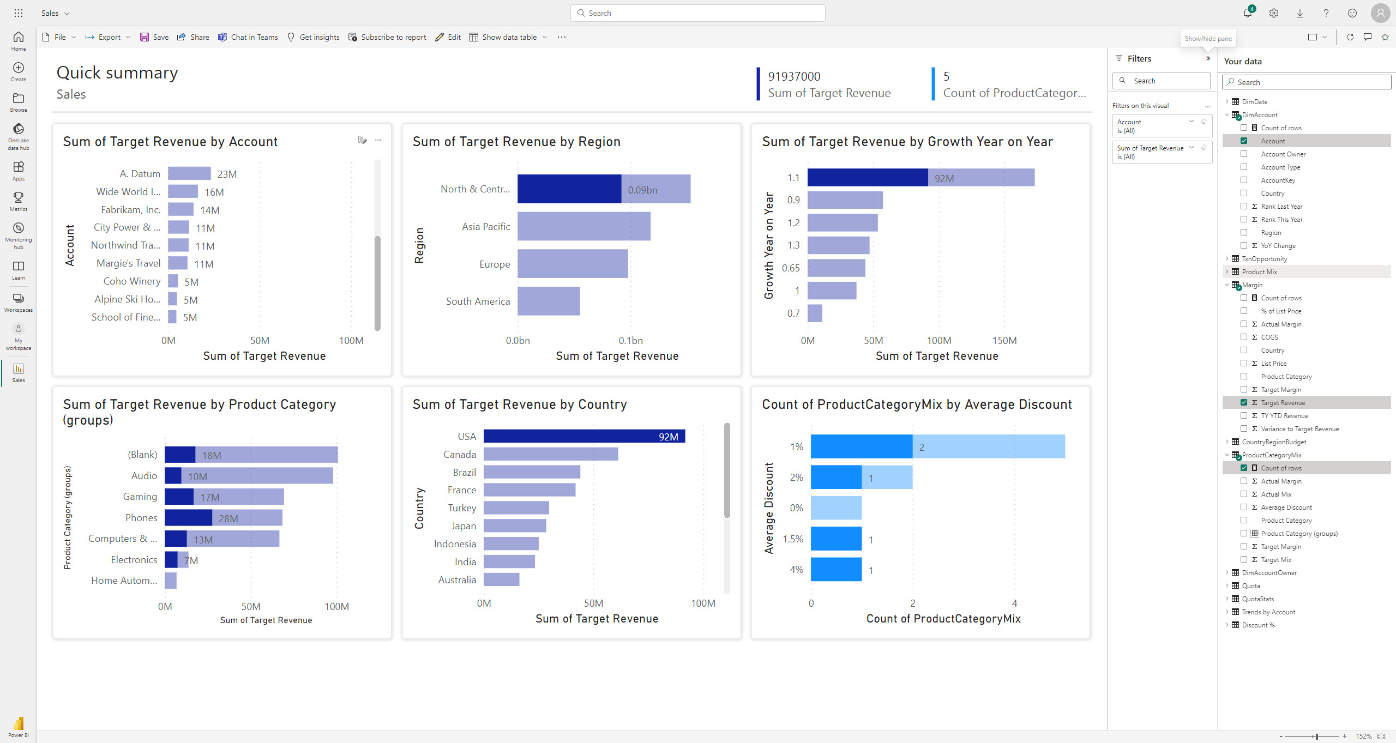Open user account avatar
Image resolution: width=1396 pixels, height=743 pixels.
(1380, 13)
